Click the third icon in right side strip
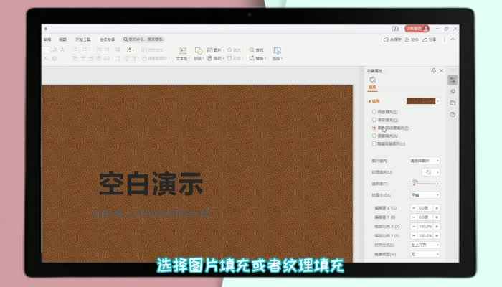The image size is (502, 287). pos(453,103)
